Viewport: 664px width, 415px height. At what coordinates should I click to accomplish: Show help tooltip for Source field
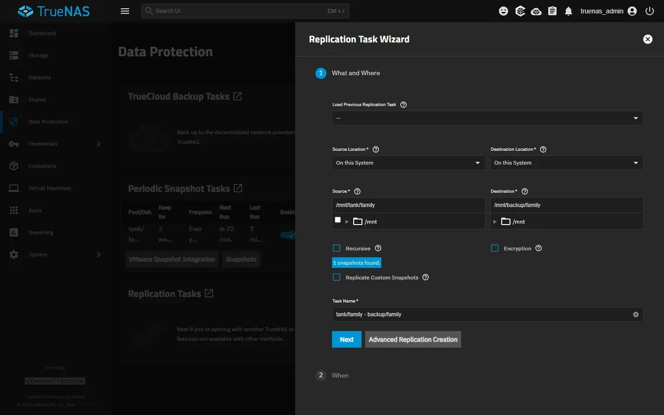pyautogui.click(x=357, y=191)
